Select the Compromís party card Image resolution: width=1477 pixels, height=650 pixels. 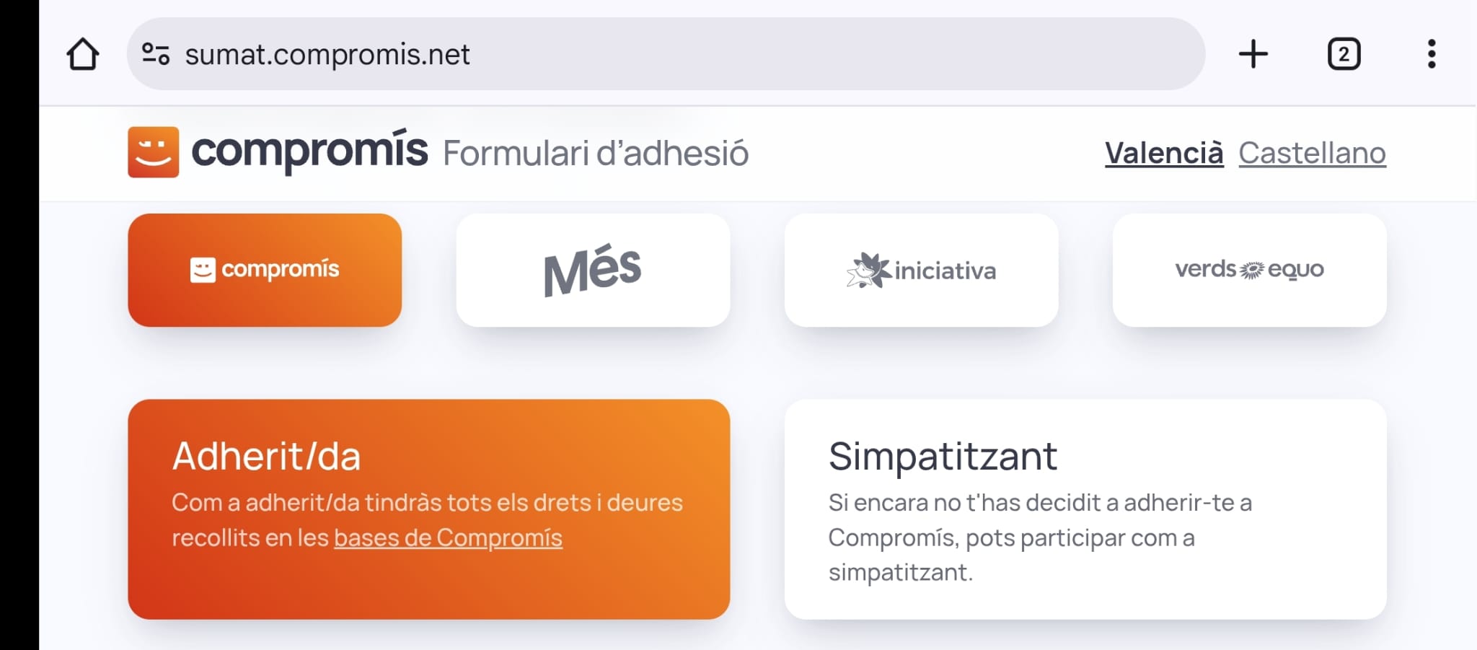(265, 270)
